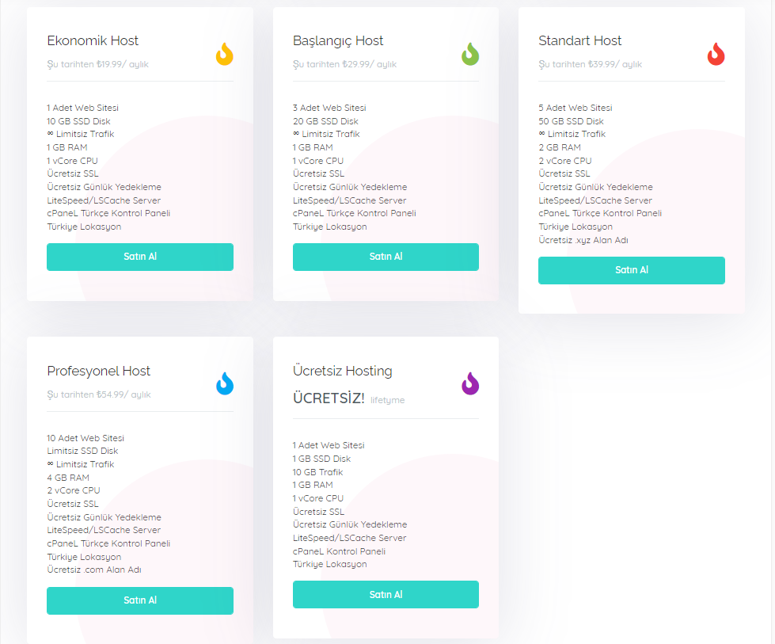
Task: Open the Başlangıç Host heading
Action: click(x=338, y=41)
